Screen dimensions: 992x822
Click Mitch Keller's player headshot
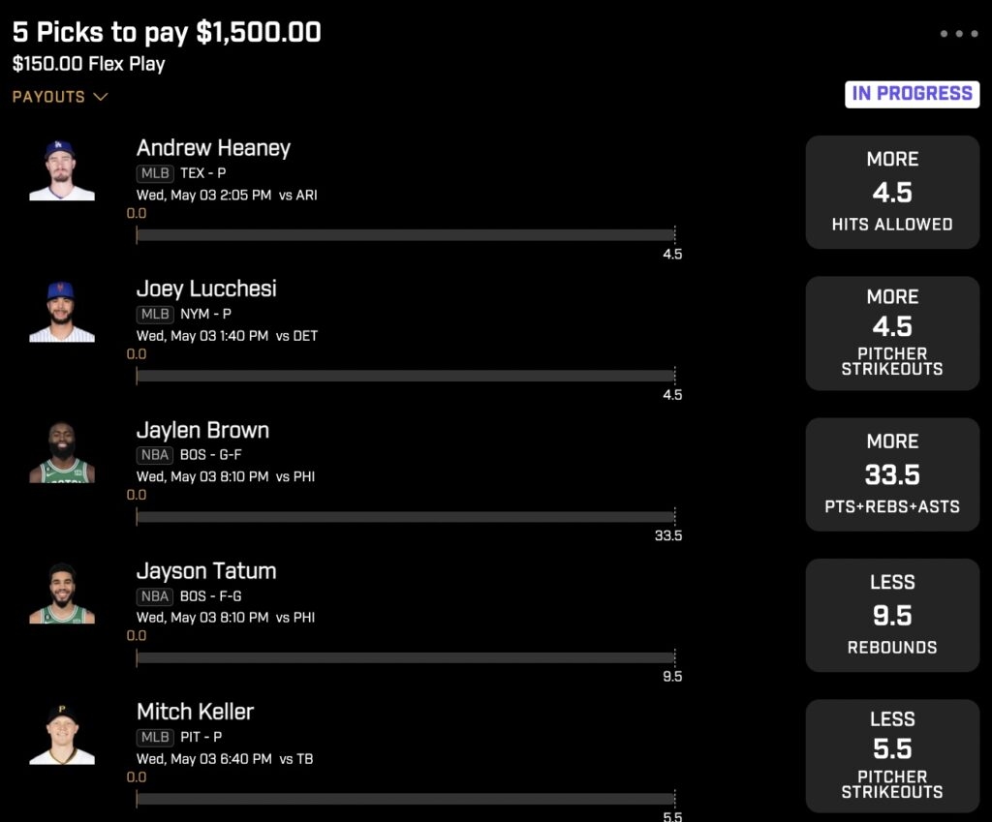click(61, 735)
